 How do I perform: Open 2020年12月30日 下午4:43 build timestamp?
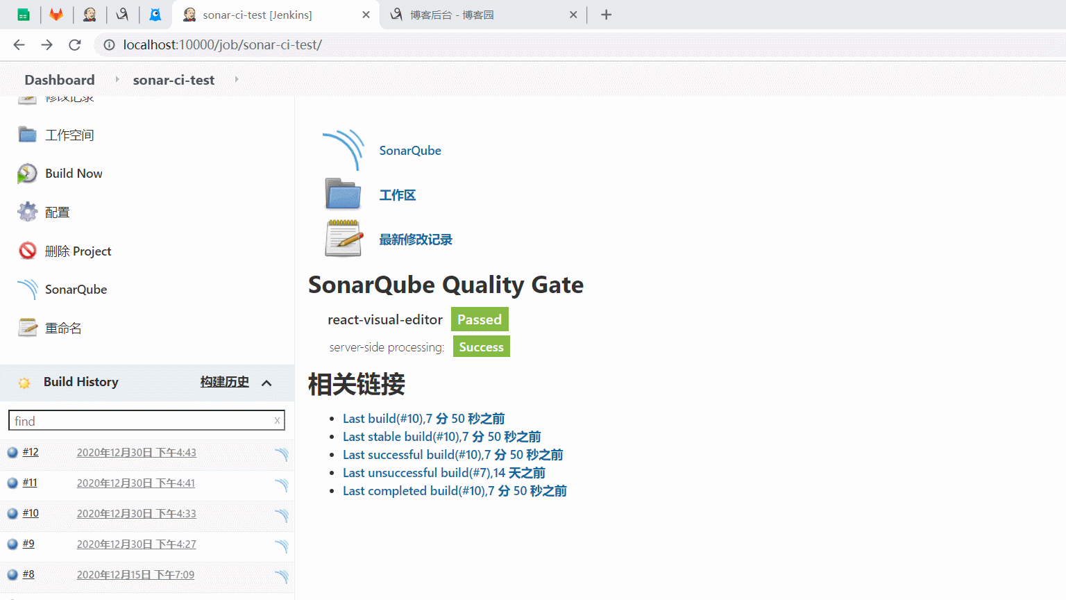(x=137, y=453)
